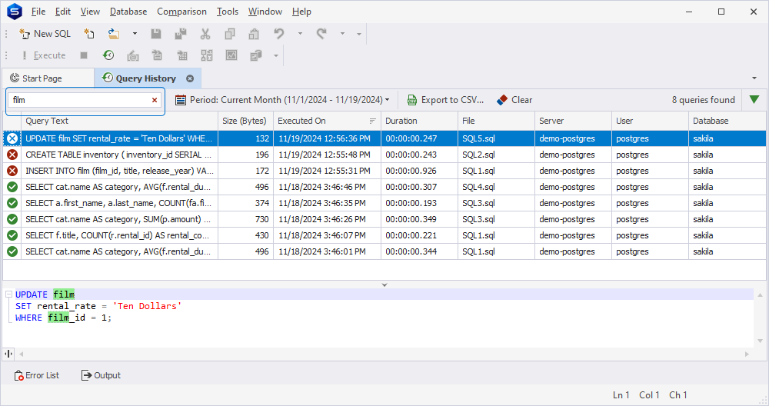
Task: Click the open file folder icon
Action: tap(114, 34)
